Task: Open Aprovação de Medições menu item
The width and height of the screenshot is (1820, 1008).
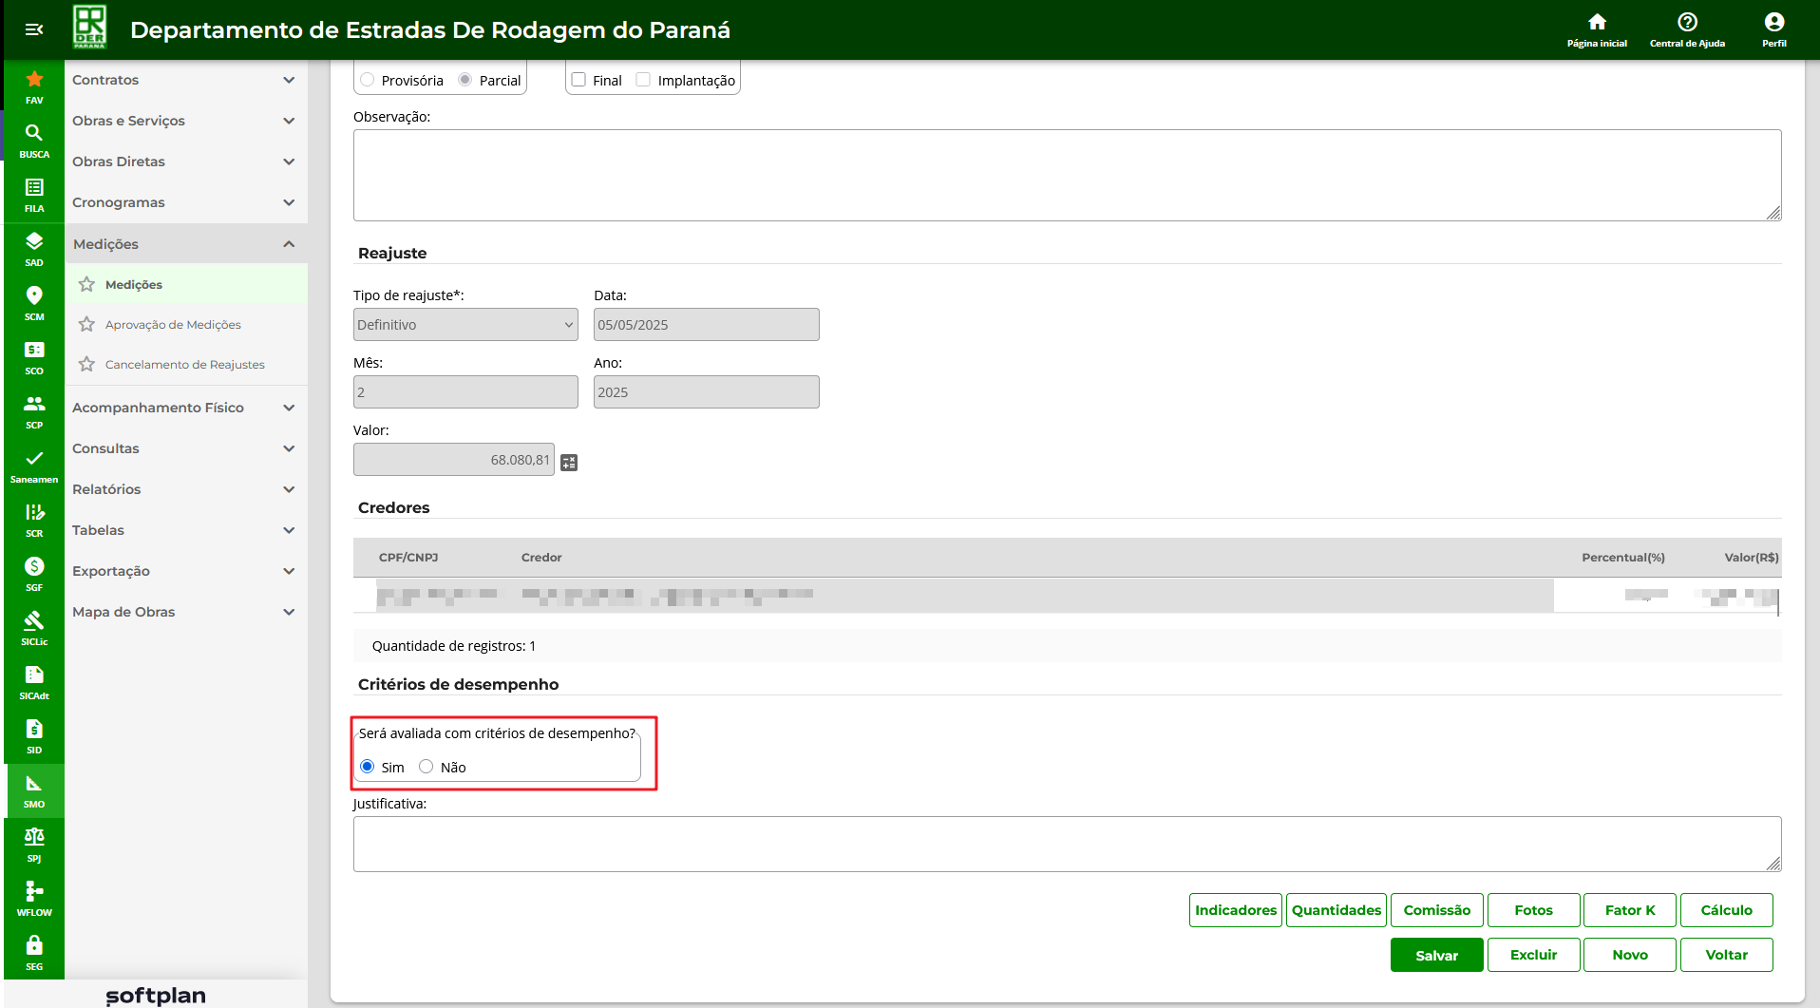Action: pos(173,325)
